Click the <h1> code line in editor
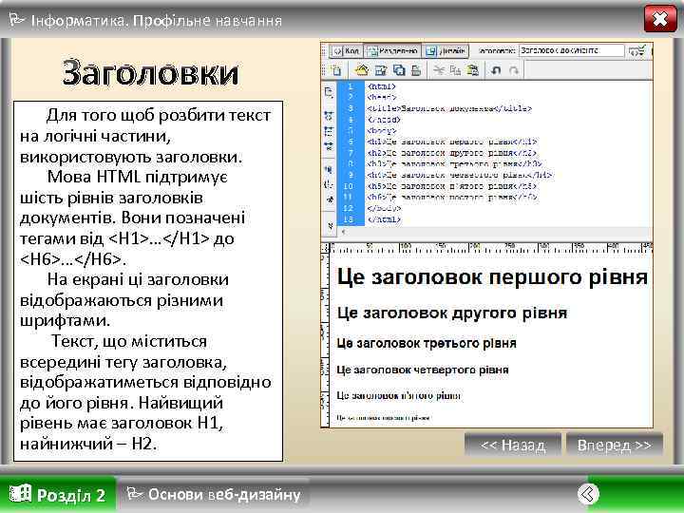Image resolution: width=684 pixels, height=513 pixels. [x=452, y=142]
